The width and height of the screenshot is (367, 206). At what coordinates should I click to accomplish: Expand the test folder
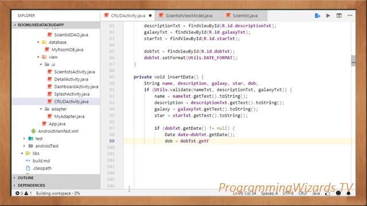24,138
